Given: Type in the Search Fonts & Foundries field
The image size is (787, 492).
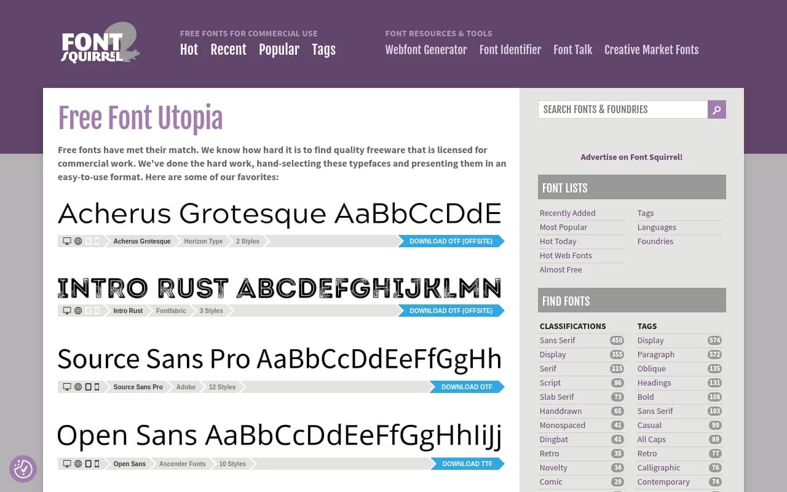Looking at the screenshot, I should (622, 109).
